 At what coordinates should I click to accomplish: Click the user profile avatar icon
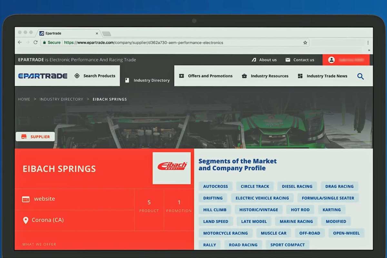pos(331,60)
